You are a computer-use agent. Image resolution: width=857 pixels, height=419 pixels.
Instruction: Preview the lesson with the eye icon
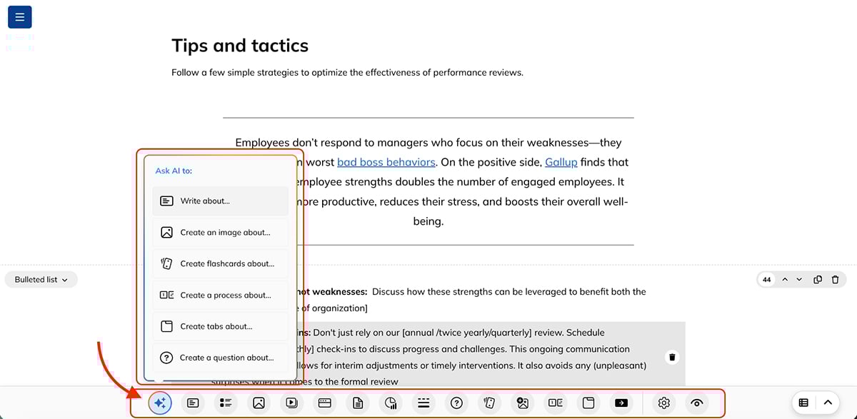(x=696, y=403)
